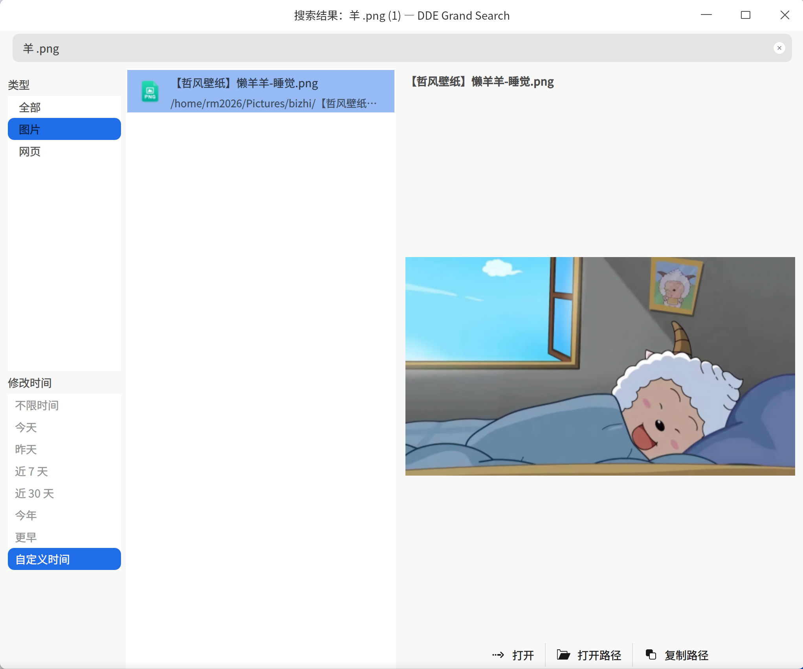Maximize the DDE Grand Search window
Viewport: 803px width, 669px height.
[746, 15]
